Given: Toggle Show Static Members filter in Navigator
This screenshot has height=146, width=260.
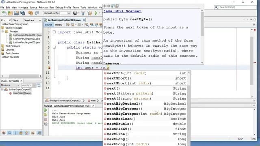Looking at the screenshot, I should click(x=15, y=133).
